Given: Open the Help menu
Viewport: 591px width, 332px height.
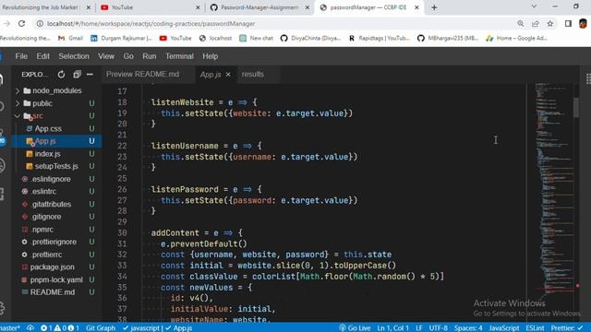Looking at the screenshot, I should [211, 56].
